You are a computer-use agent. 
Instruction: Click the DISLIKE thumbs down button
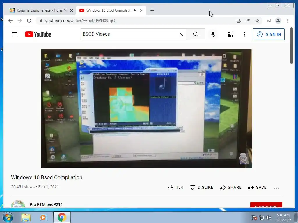[x=201, y=188]
